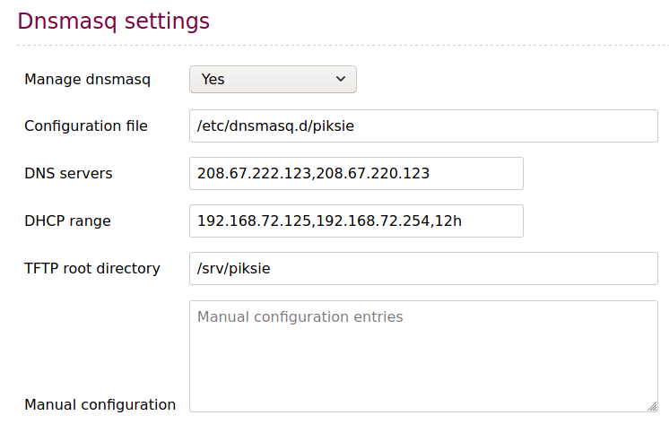
Task: Click inside the DNS servers field
Action: coord(356,174)
